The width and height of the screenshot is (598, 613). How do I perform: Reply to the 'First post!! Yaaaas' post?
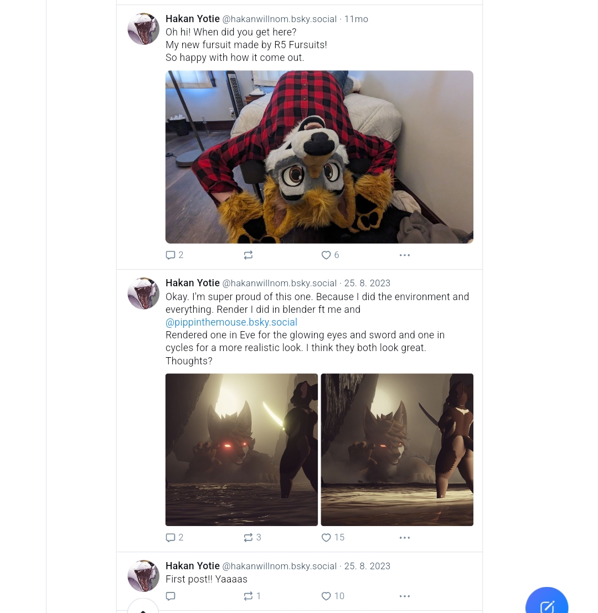click(x=171, y=596)
